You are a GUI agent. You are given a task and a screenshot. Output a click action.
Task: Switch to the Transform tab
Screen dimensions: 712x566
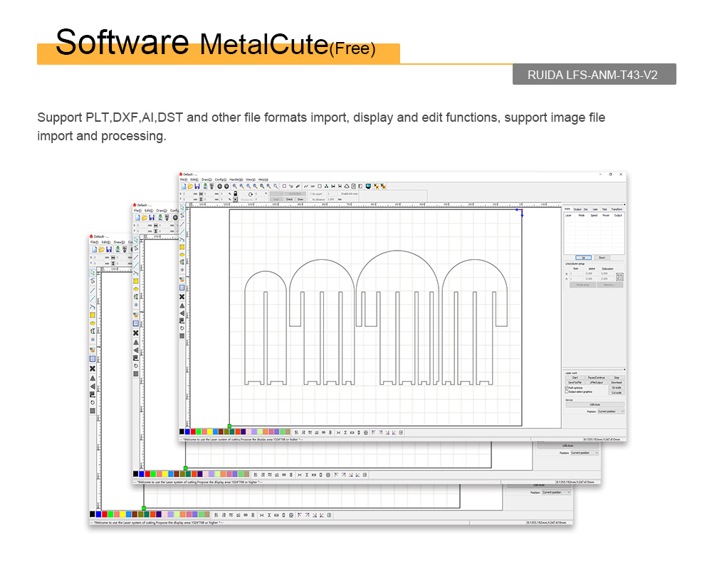coord(617,209)
